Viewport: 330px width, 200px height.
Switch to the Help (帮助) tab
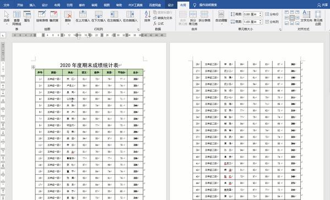[x=119, y=5]
